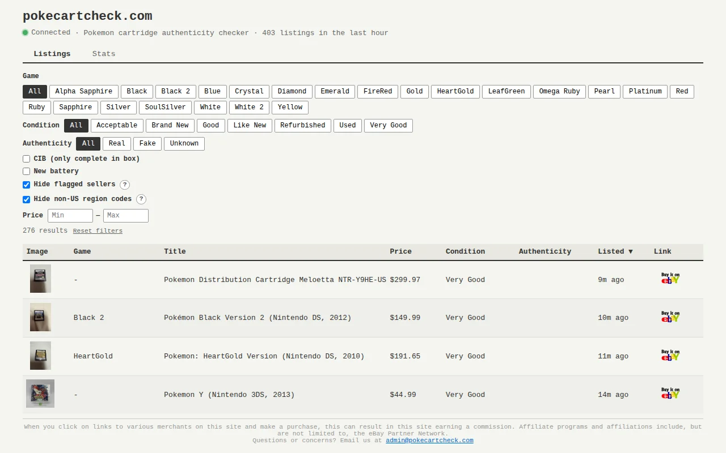The width and height of the screenshot is (726, 453).
Task: Switch to the Stats tab
Action: [104, 54]
